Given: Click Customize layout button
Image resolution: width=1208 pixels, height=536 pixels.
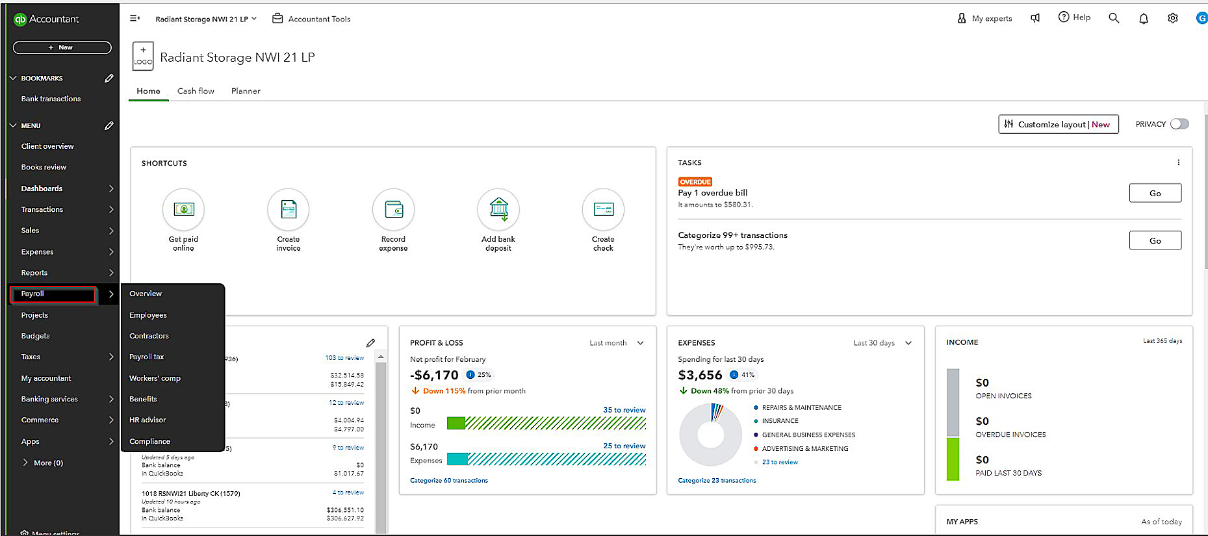Looking at the screenshot, I should point(1058,124).
